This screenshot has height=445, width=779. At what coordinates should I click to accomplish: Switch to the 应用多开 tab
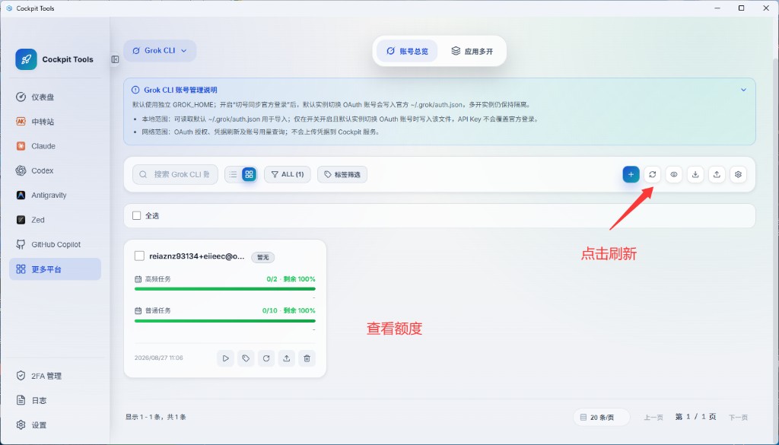pos(472,51)
